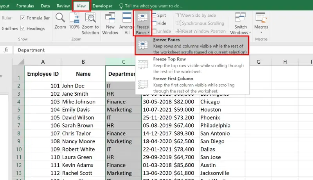Screen dimensions: 313x180
Task: Select row 13 header
Action: click(x=18, y=173)
